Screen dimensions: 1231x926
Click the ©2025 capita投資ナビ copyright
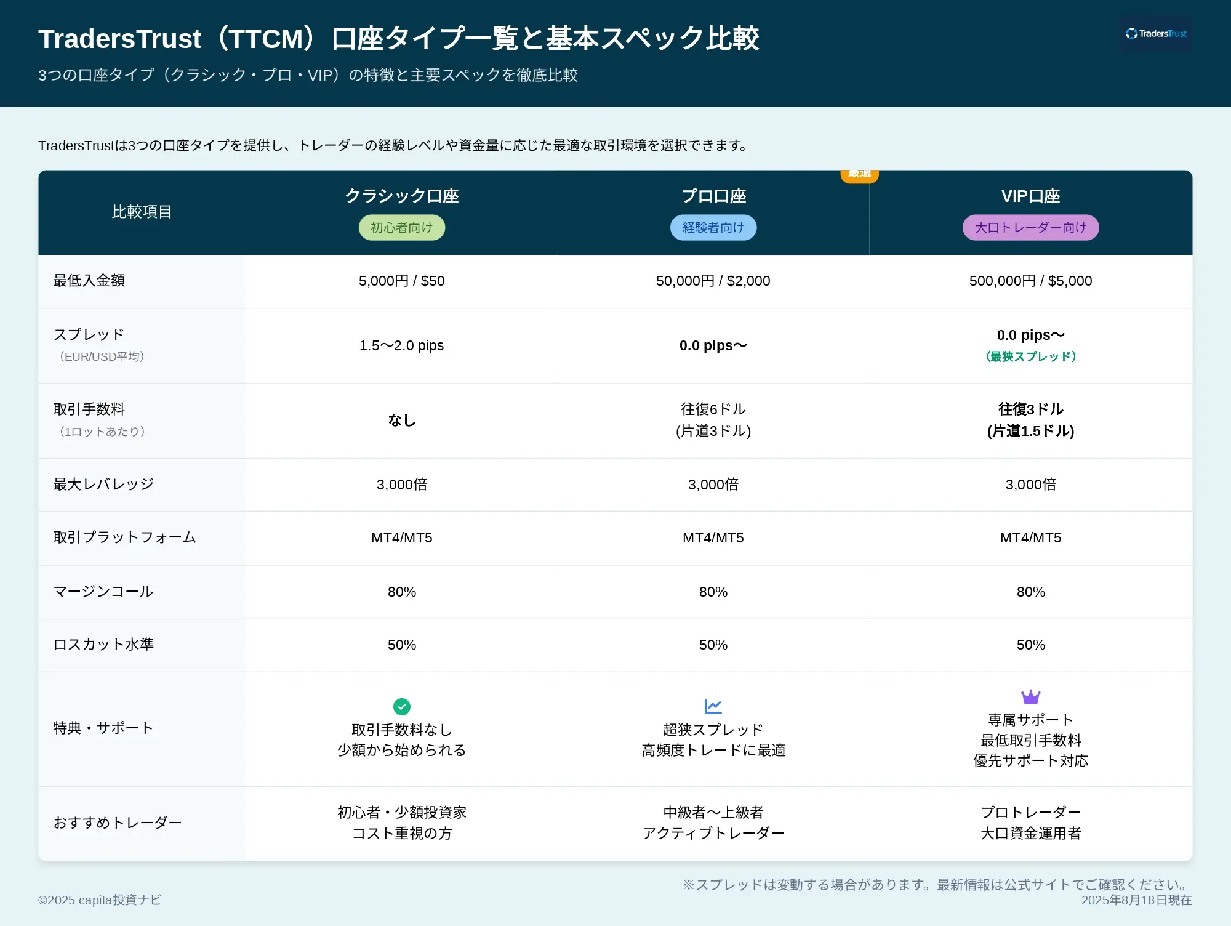(x=100, y=900)
